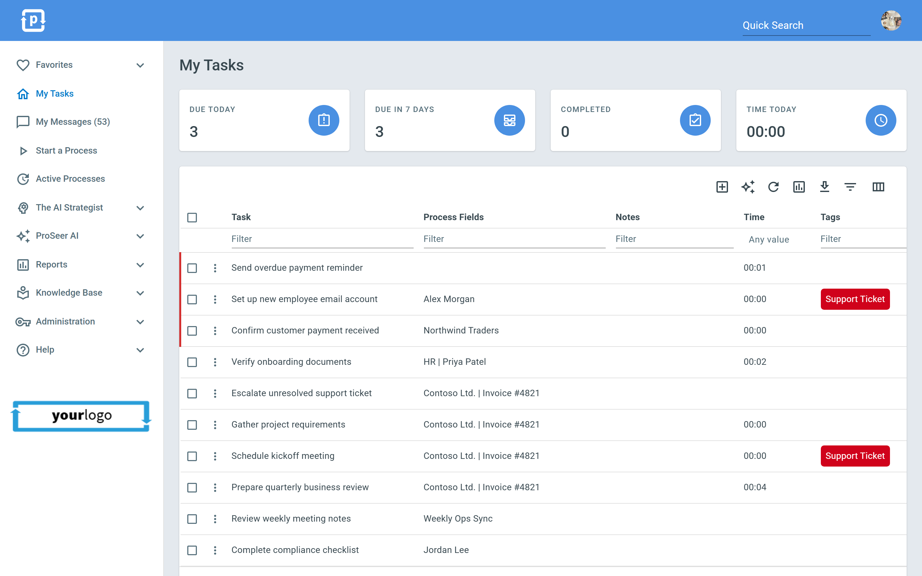Expand the Knowledge Base chevron
Viewport: 922px width, 576px height.
coord(140,293)
